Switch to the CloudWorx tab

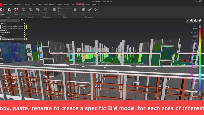tap(18, 5)
